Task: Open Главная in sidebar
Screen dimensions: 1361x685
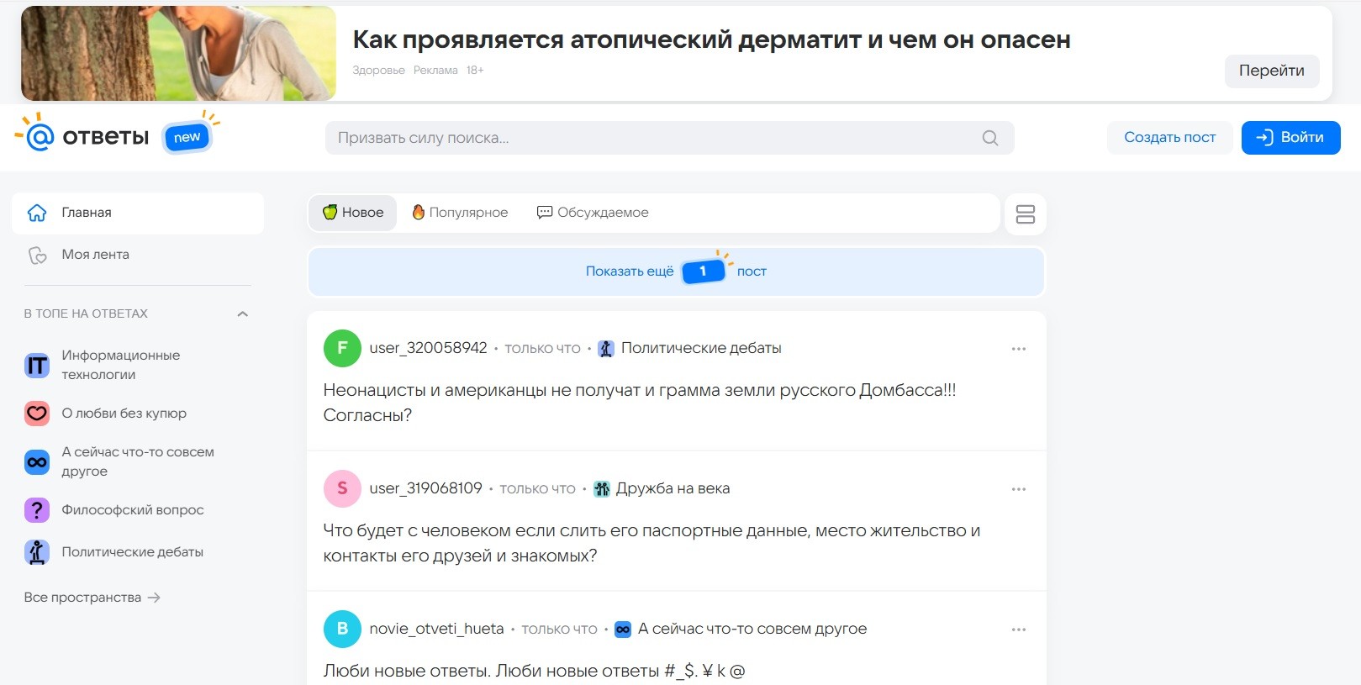Action: point(138,213)
